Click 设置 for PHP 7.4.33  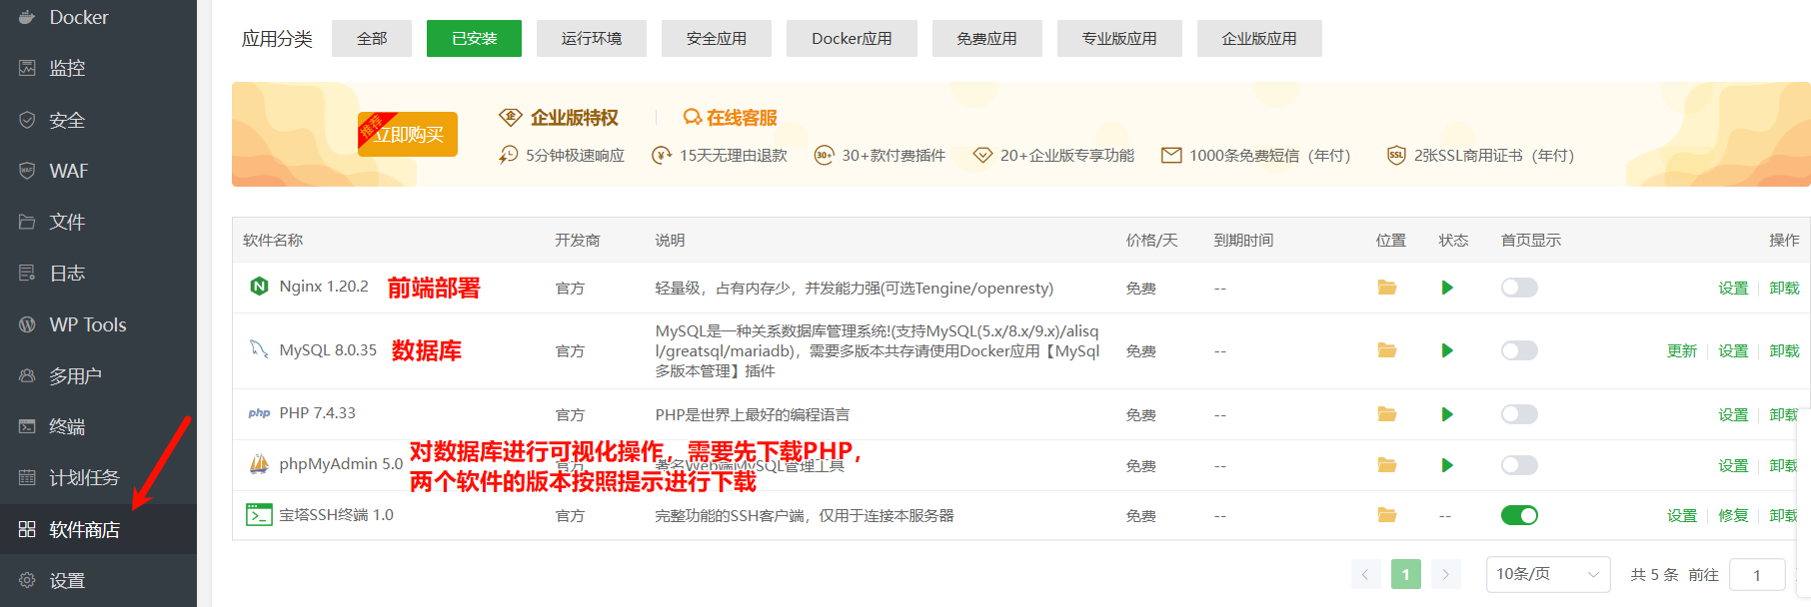coord(1733,414)
